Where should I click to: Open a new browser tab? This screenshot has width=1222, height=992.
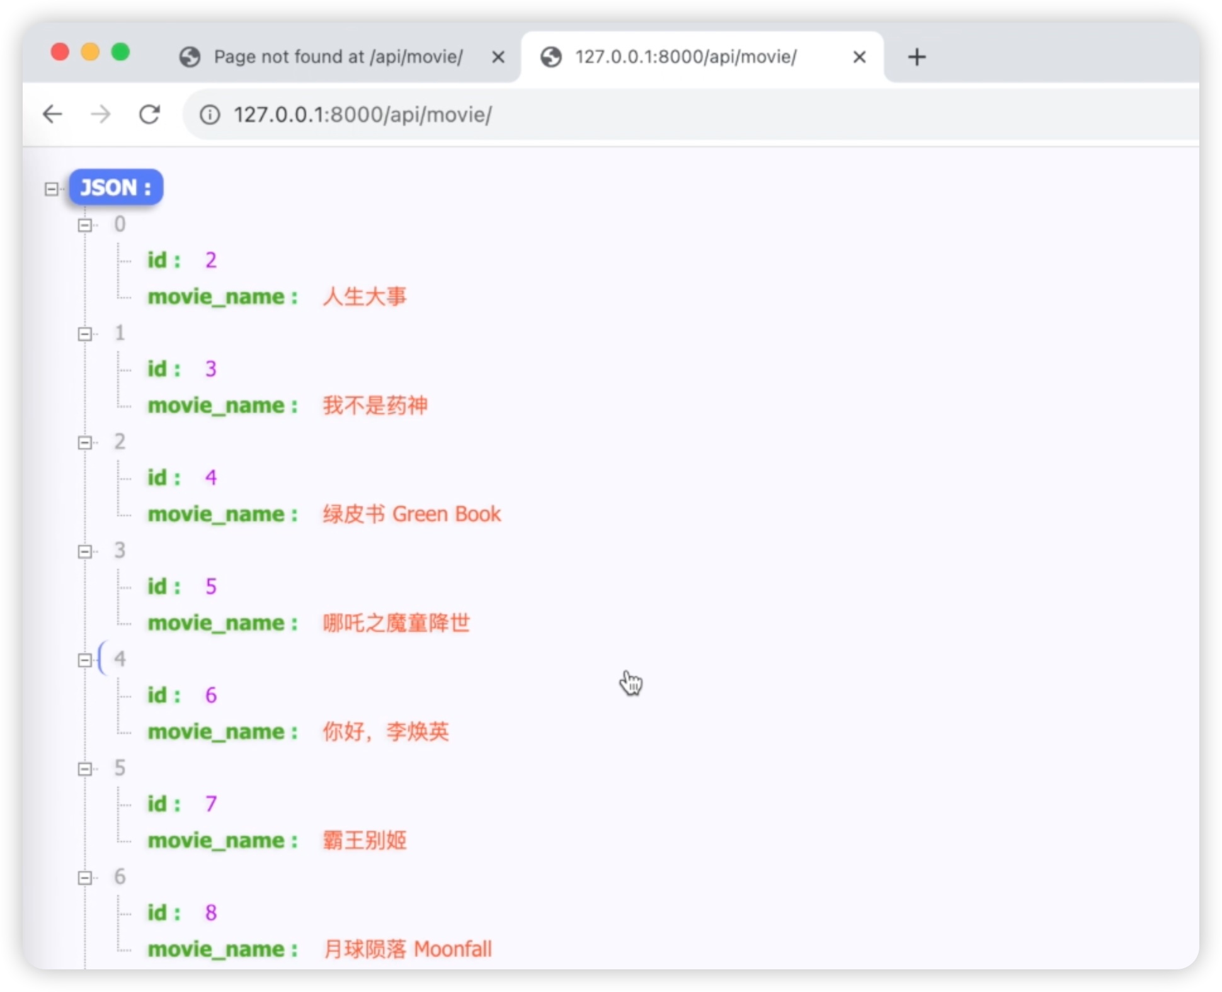pos(917,57)
